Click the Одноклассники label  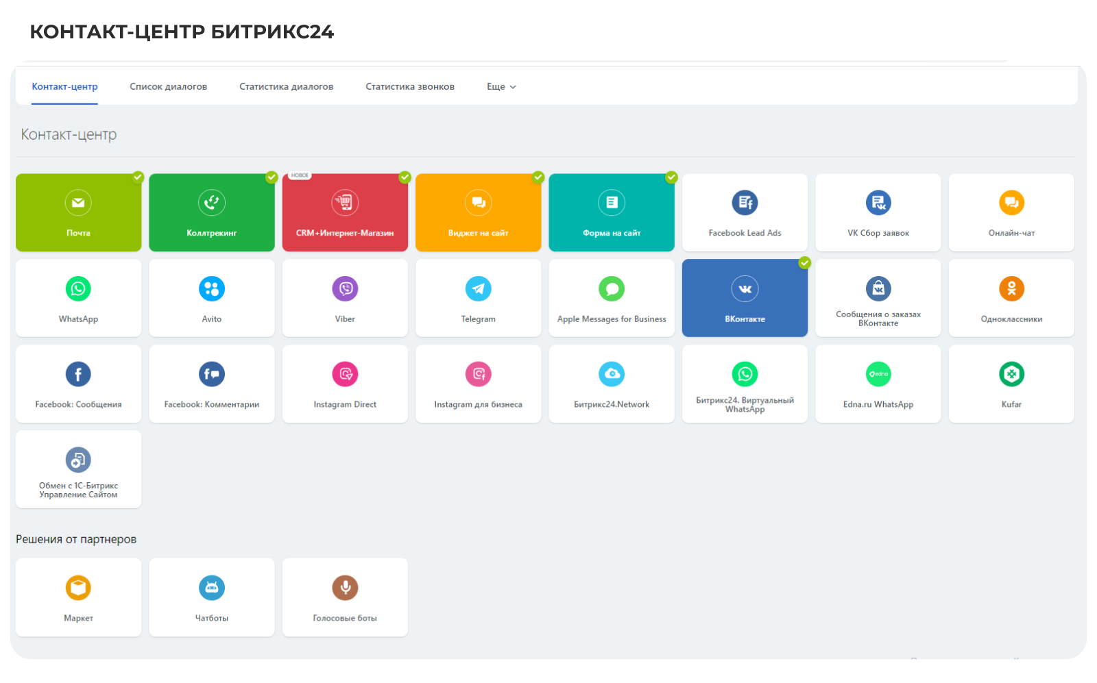point(1012,319)
